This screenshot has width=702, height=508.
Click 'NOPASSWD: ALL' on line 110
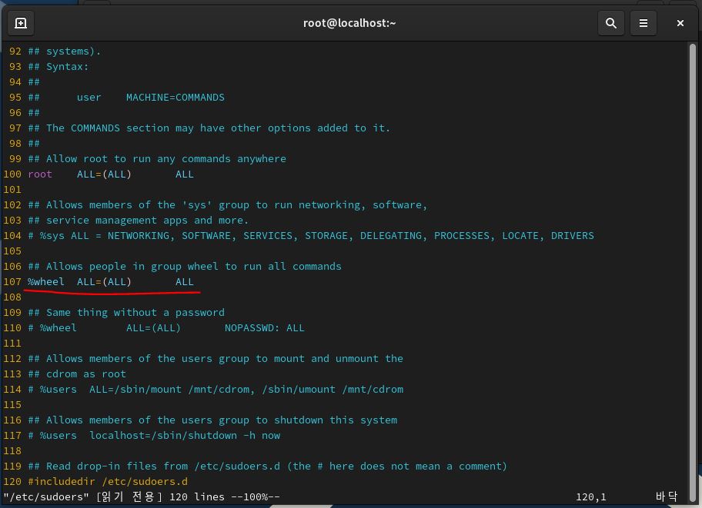pos(264,328)
